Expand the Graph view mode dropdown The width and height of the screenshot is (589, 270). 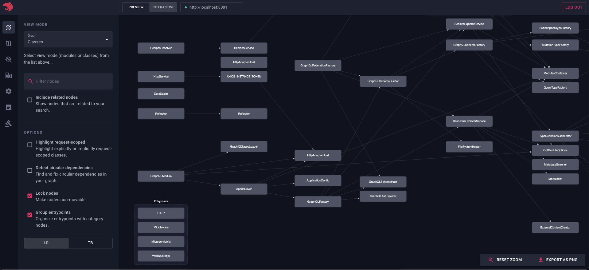tap(68, 39)
